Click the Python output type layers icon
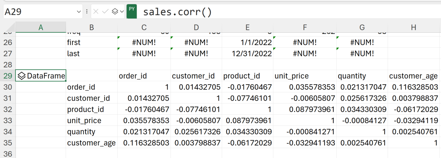 click(x=115, y=11)
